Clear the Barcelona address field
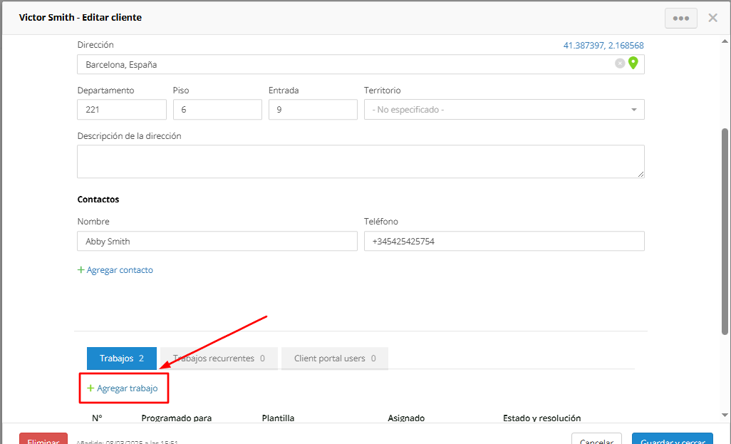Image resolution: width=731 pixels, height=444 pixels. coord(620,63)
